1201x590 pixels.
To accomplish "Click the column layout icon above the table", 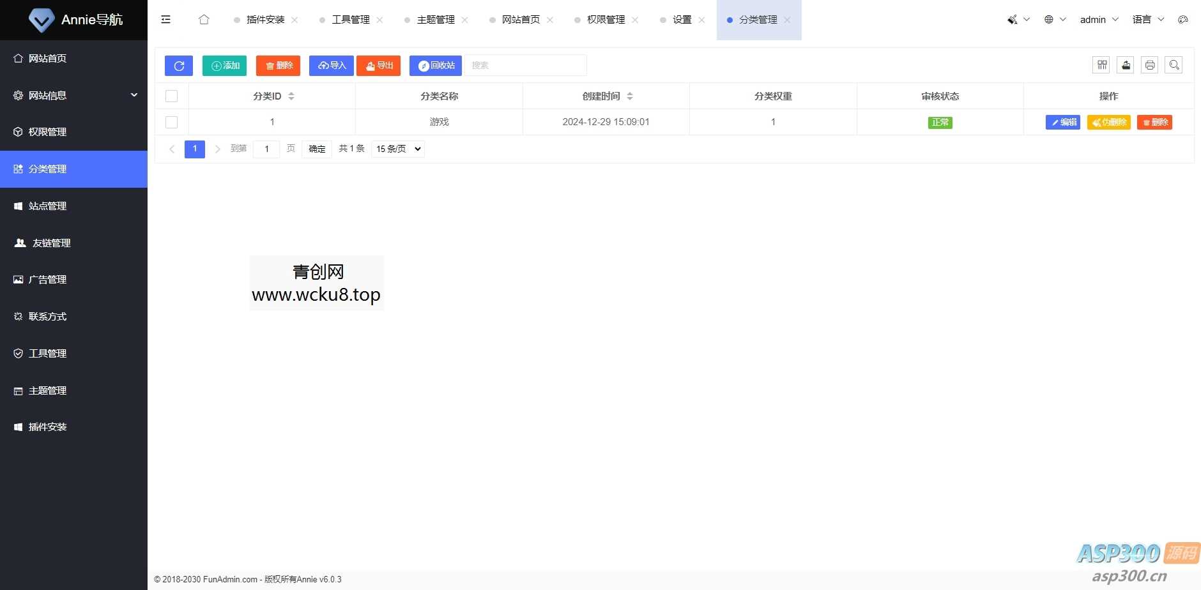I will pyautogui.click(x=1101, y=64).
